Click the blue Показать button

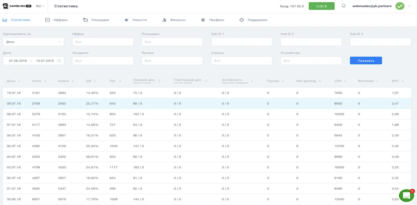(366, 60)
